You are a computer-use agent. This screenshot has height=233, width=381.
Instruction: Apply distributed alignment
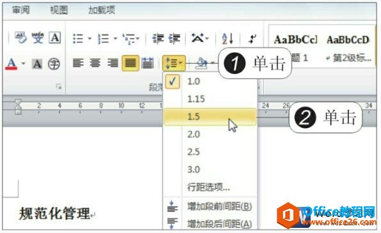point(148,63)
